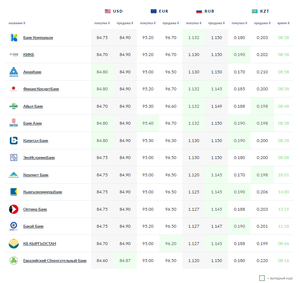Viewport: 299px width, 283px height.
Task: Open the Айыл Банк link
Action: click(33, 106)
